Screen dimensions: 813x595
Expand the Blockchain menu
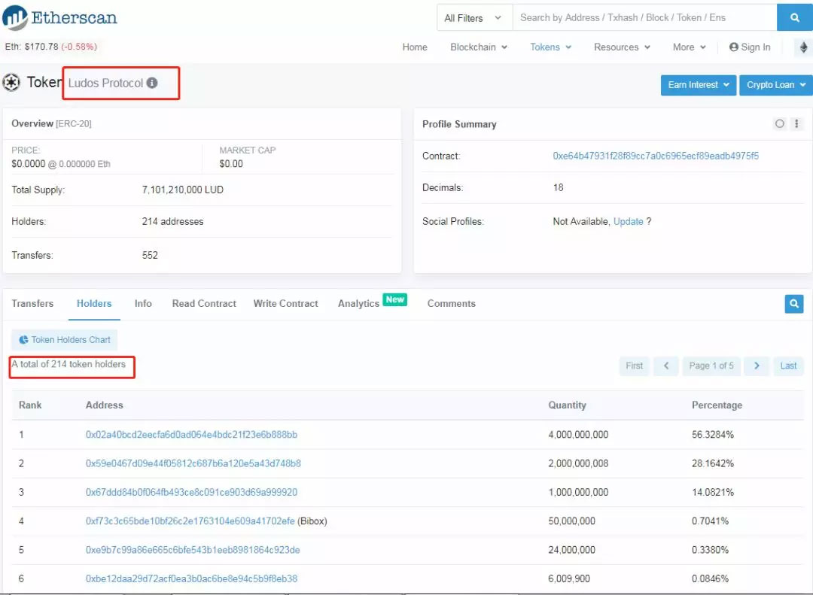click(x=479, y=47)
